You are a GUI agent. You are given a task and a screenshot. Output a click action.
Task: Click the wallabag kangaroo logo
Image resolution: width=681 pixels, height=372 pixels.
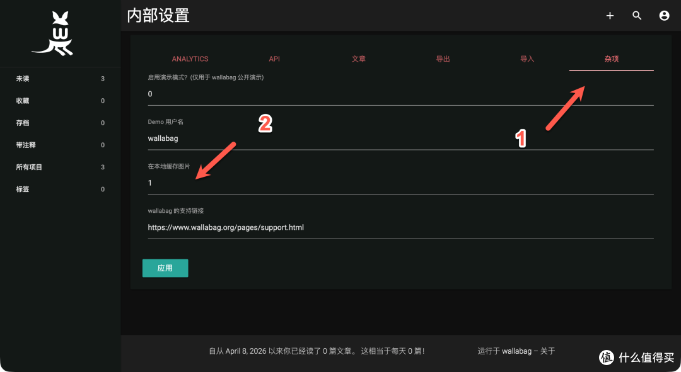[52, 33]
